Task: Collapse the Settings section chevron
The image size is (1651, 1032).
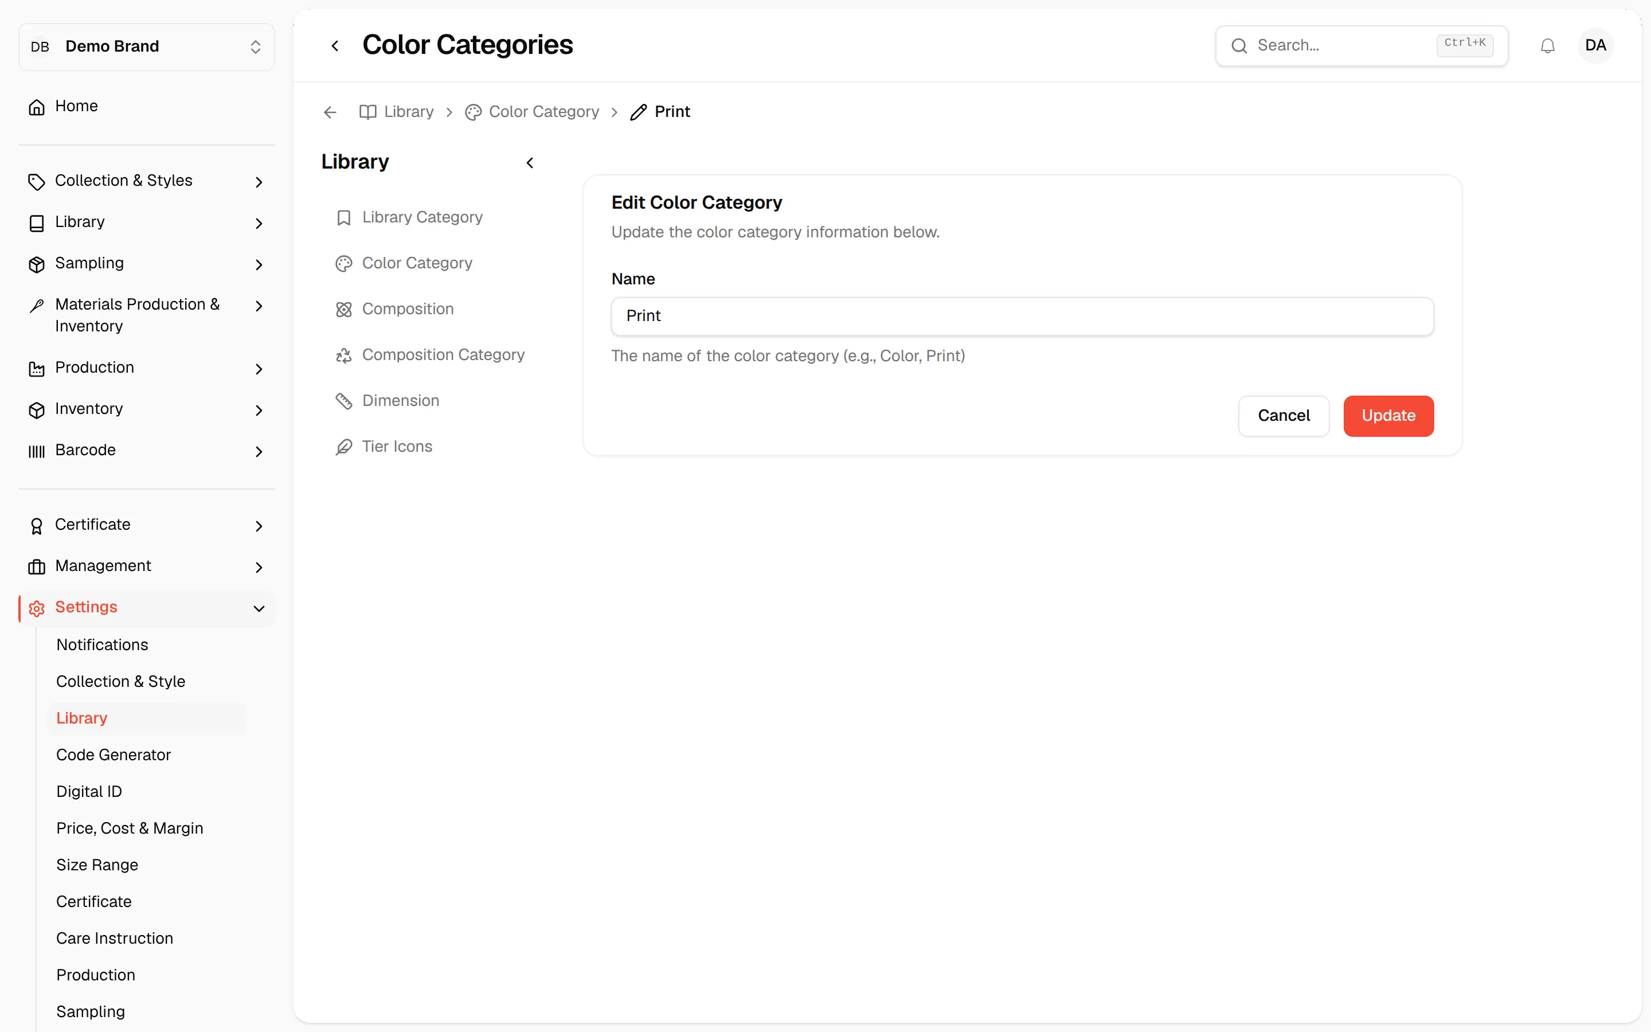Action: 259,608
